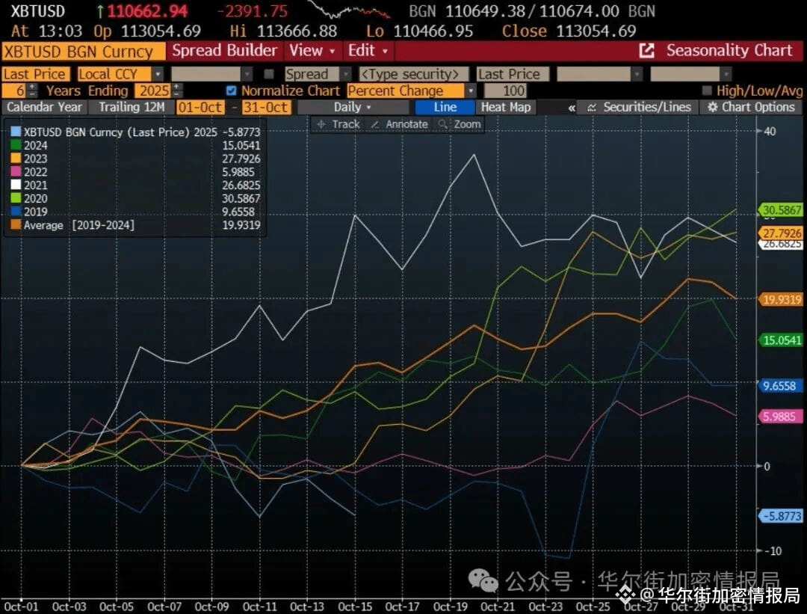Click the 30.5867 axis value label

click(782, 210)
